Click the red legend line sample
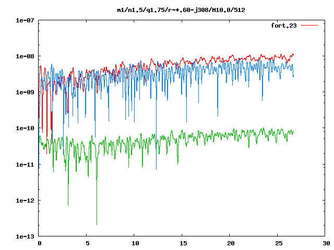The height and width of the screenshot is (250, 334). (x=309, y=26)
